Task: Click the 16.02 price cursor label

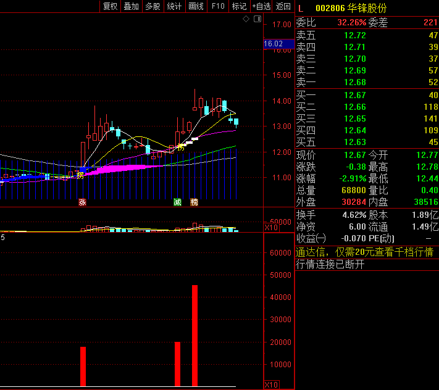Action: (279, 44)
